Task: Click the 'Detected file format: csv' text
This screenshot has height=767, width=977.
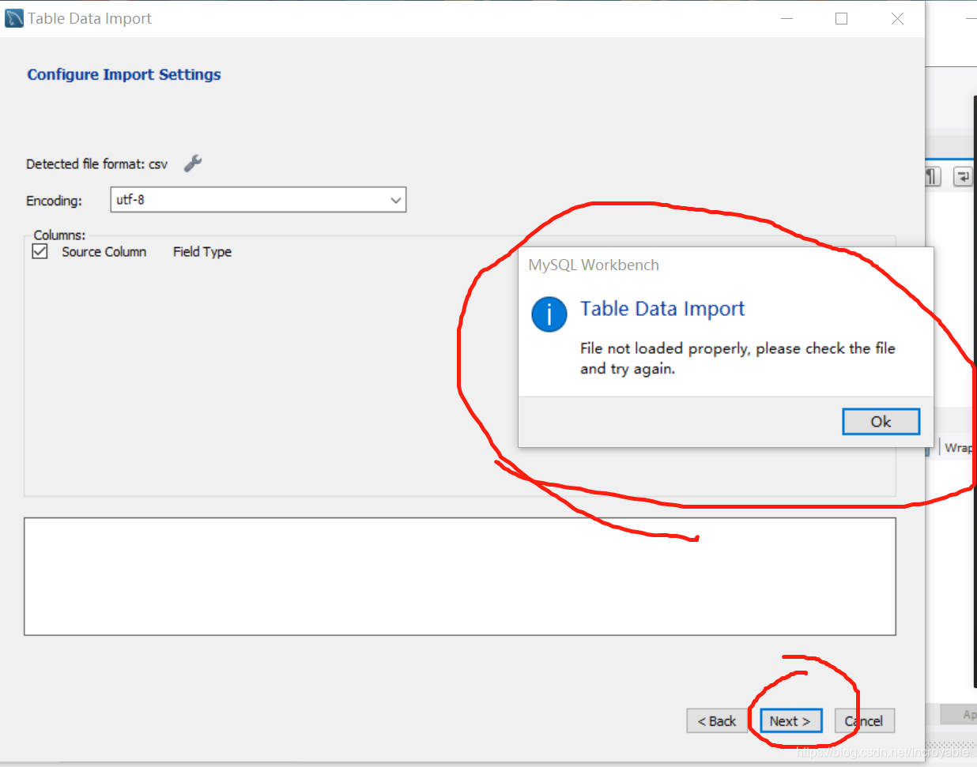Action: 96,164
